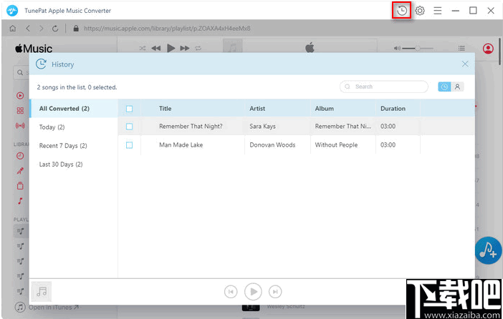The width and height of the screenshot is (503, 319).
Task: Open Listen Now in Apple Music sidebar
Action: click(x=20, y=95)
